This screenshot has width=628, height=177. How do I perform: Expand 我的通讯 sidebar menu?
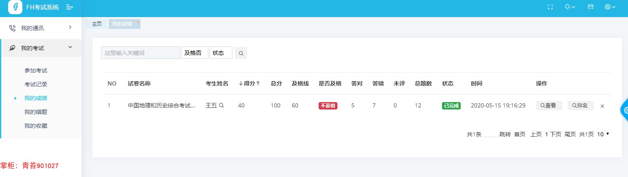click(41, 28)
